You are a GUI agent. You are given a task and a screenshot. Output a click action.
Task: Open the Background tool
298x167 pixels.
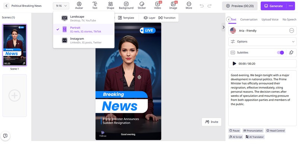(x=126, y=6)
